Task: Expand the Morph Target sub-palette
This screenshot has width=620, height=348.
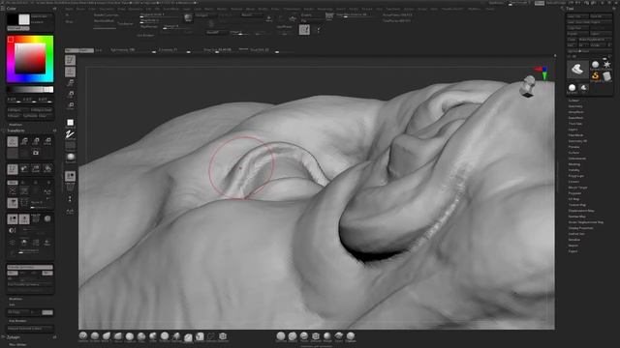Action: [577, 188]
